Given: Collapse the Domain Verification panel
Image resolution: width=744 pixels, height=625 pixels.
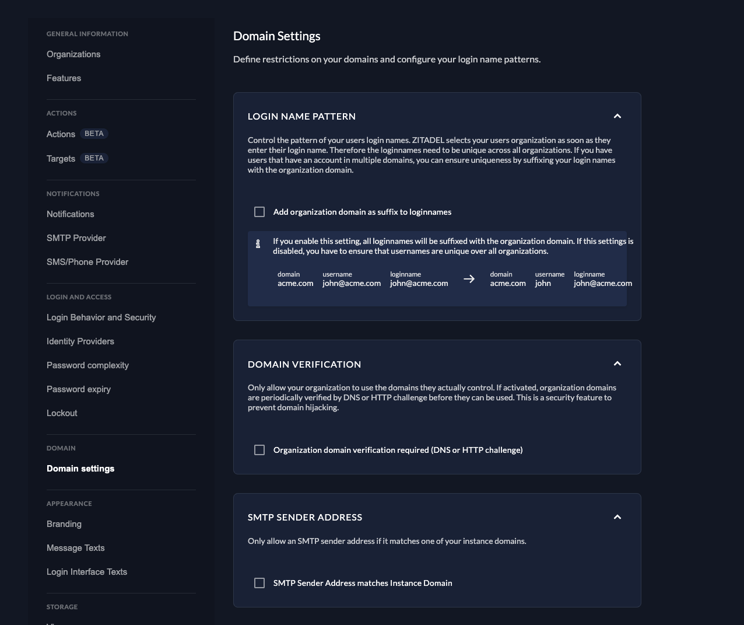Looking at the screenshot, I should point(617,364).
